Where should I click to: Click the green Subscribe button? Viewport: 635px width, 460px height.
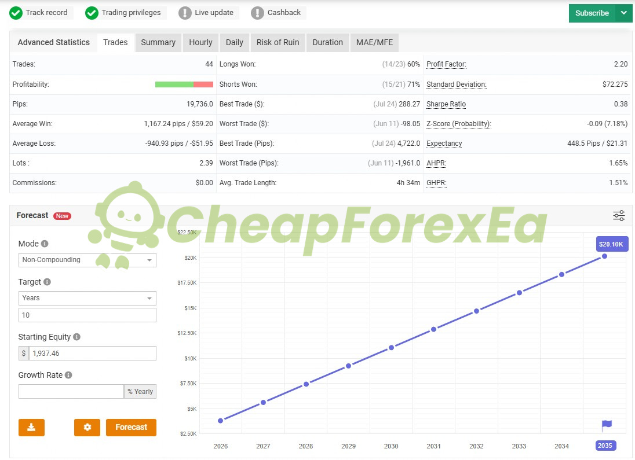coord(592,13)
